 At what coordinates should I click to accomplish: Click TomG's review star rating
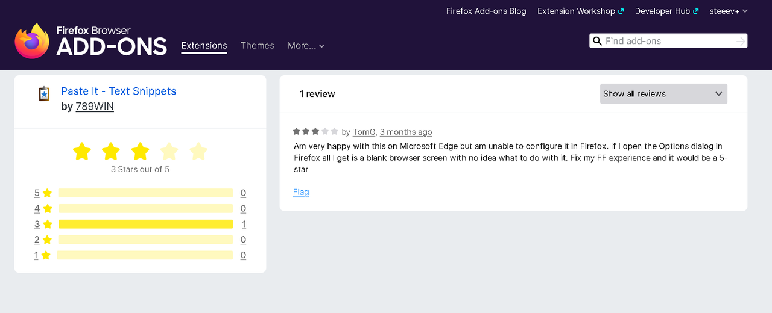pos(315,131)
